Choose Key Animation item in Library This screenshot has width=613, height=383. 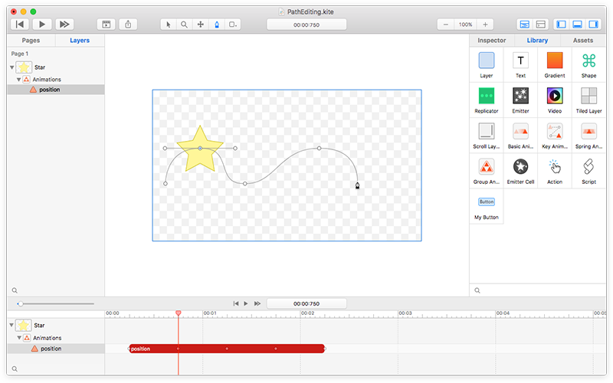(555, 136)
